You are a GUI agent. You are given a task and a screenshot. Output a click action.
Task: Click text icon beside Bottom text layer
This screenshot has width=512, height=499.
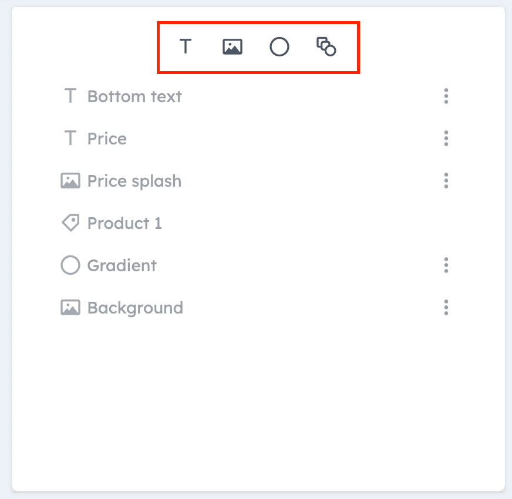point(70,96)
